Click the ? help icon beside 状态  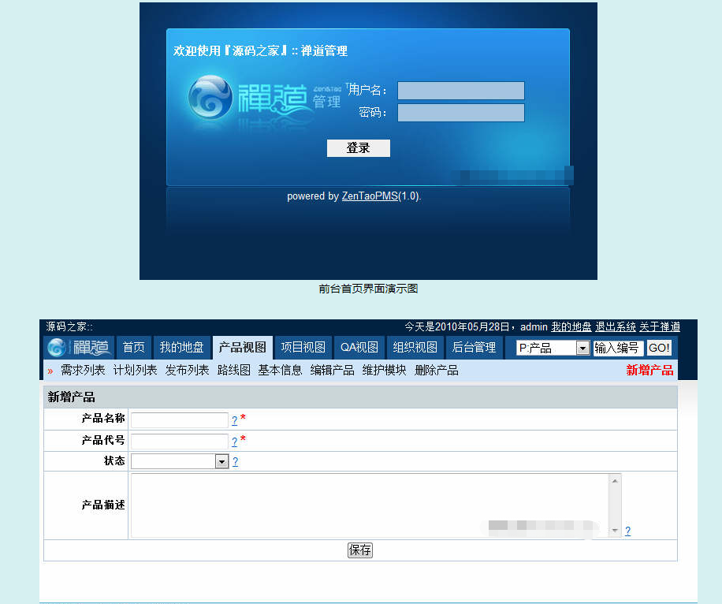coord(235,460)
